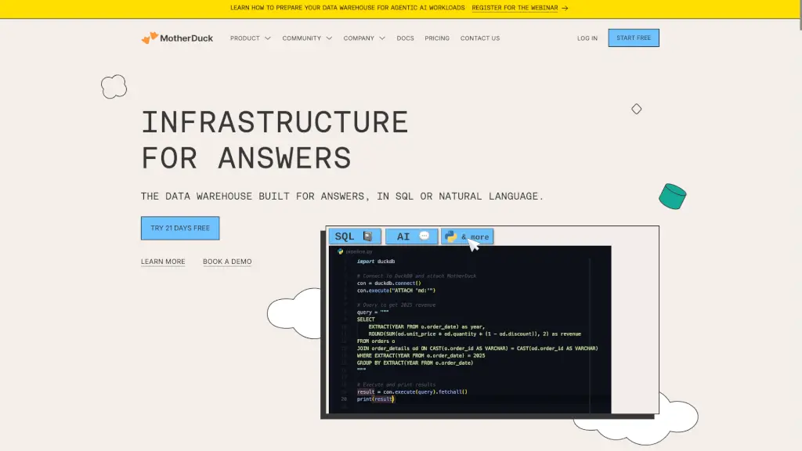Open the Company dropdown chevron
802x451 pixels.
(382, 38)
